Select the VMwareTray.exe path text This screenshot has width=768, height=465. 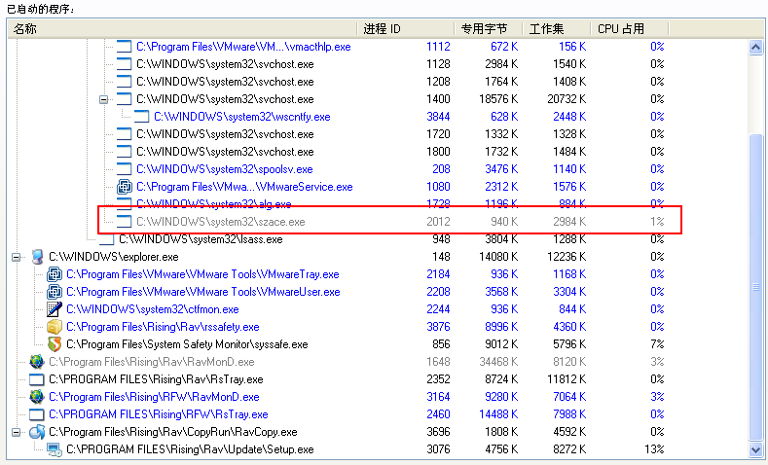click(202, 274)
